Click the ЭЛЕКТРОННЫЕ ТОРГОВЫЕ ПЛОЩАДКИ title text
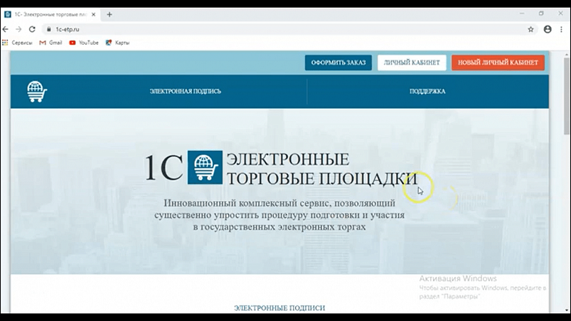This screenshot has height=321, width=571. (322, 169)
